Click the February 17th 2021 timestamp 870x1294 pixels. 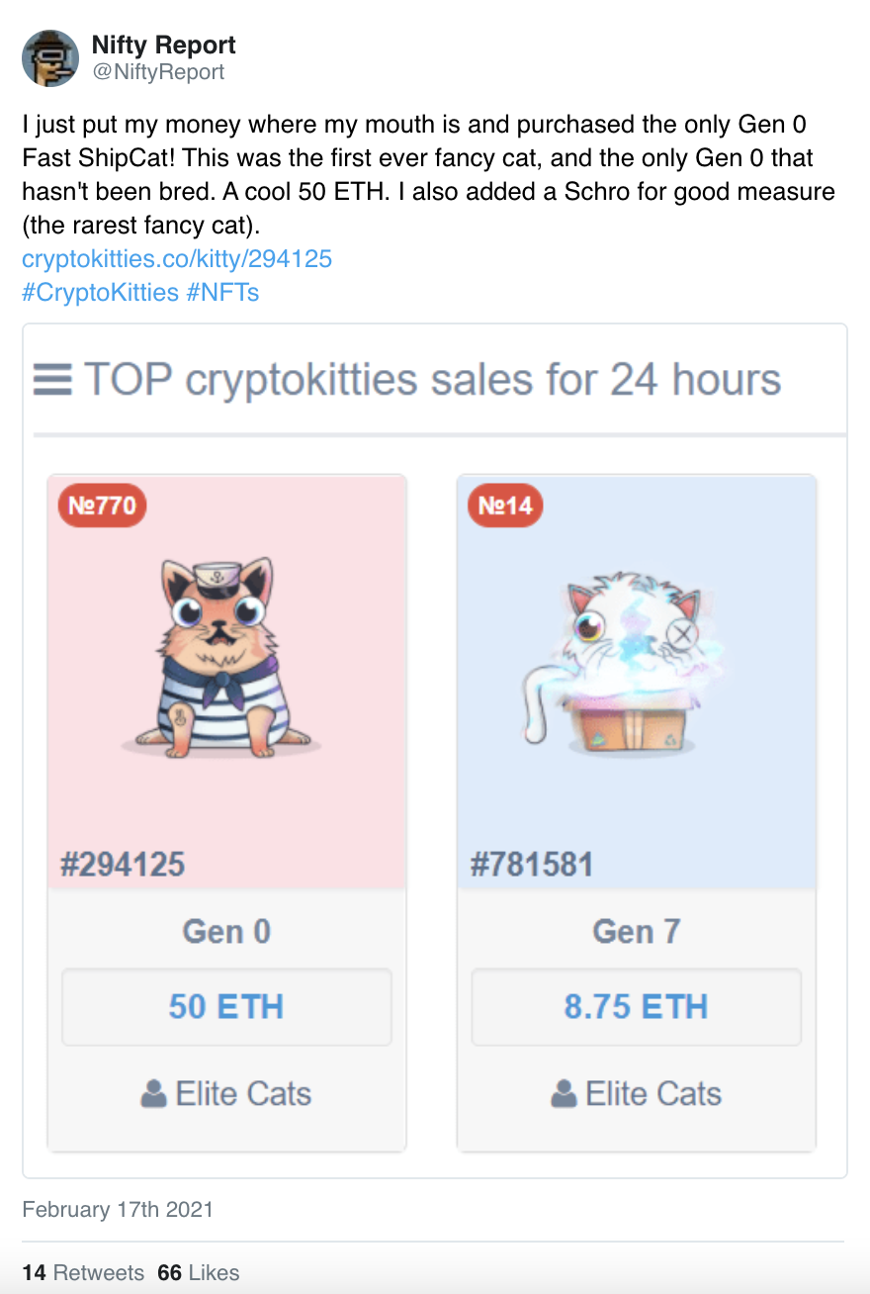[x=118, y=1209]
